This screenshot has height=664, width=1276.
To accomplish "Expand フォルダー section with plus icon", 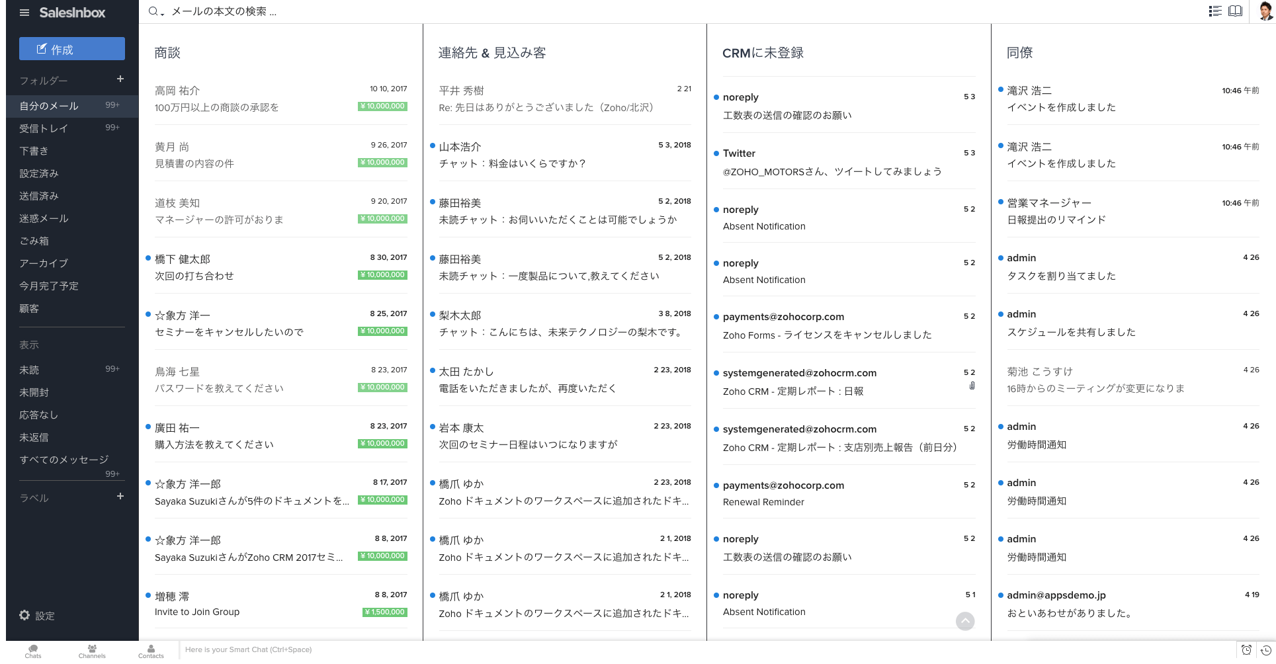I will click(x=120, y=79).
